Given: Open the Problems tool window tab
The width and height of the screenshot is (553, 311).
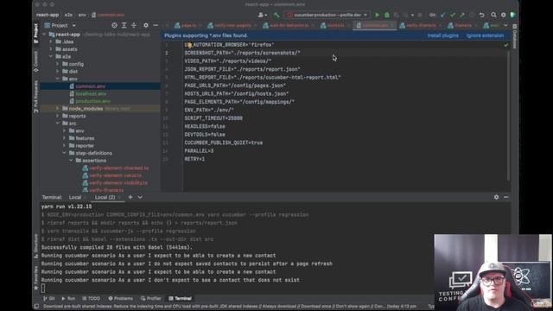Looking at the screenshot, I should click(x=120, y=298).
